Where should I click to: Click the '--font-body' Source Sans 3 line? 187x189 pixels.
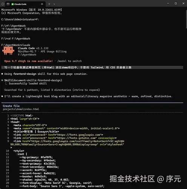(x=62, y=186)
